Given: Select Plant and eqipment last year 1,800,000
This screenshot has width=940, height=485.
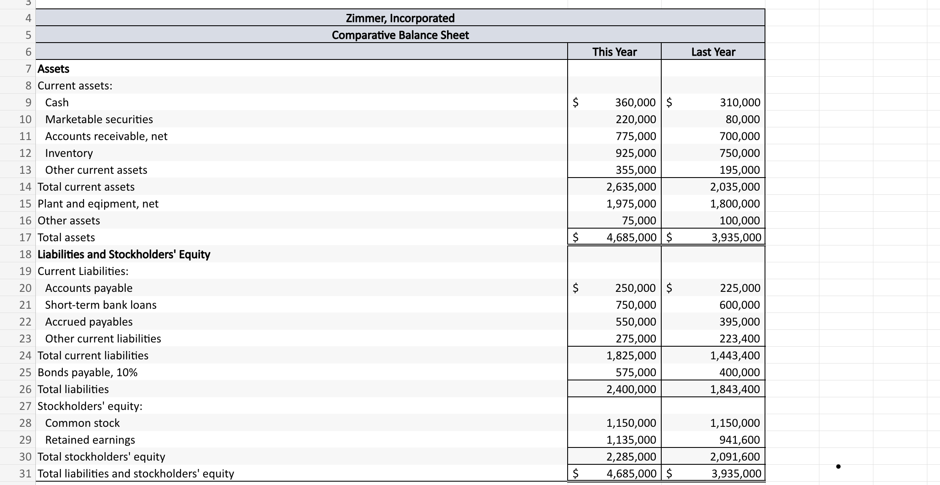Looking at the screenshot, I should pos(735,204).
